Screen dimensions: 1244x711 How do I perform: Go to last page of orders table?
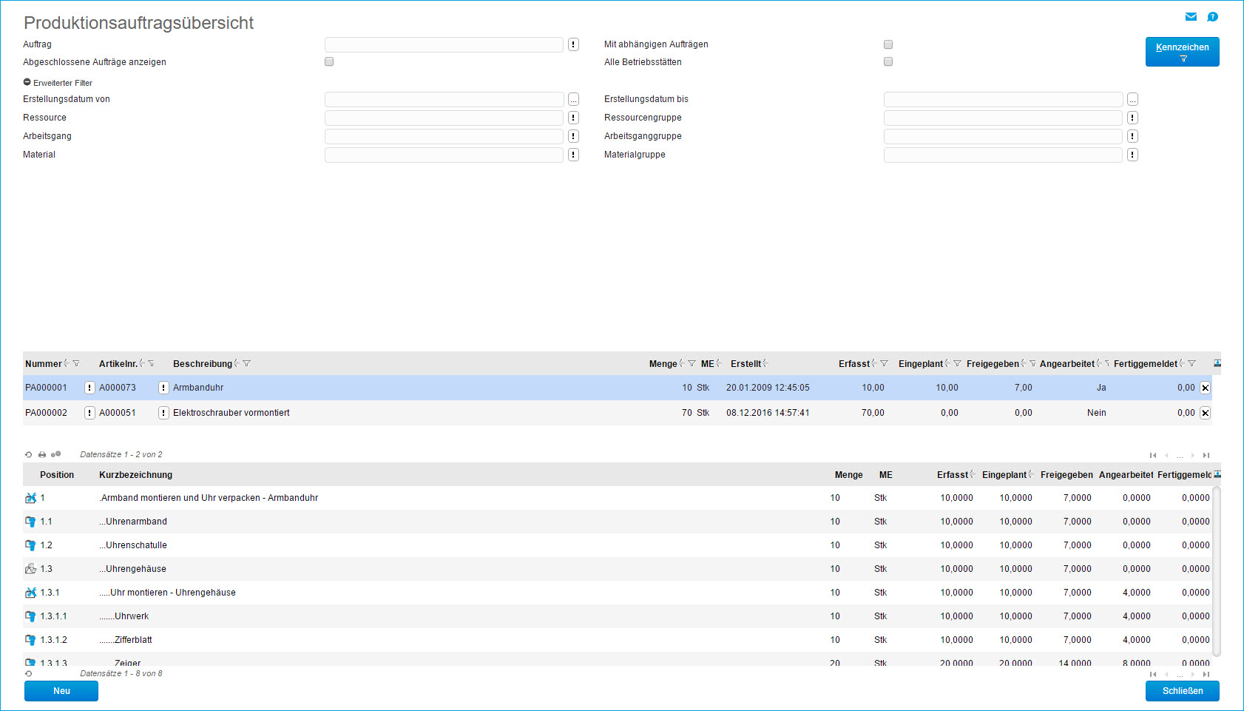(1206, 455)
